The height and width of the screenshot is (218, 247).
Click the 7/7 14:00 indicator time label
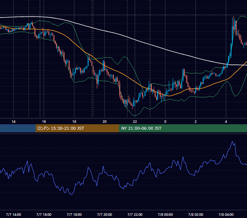13,214
